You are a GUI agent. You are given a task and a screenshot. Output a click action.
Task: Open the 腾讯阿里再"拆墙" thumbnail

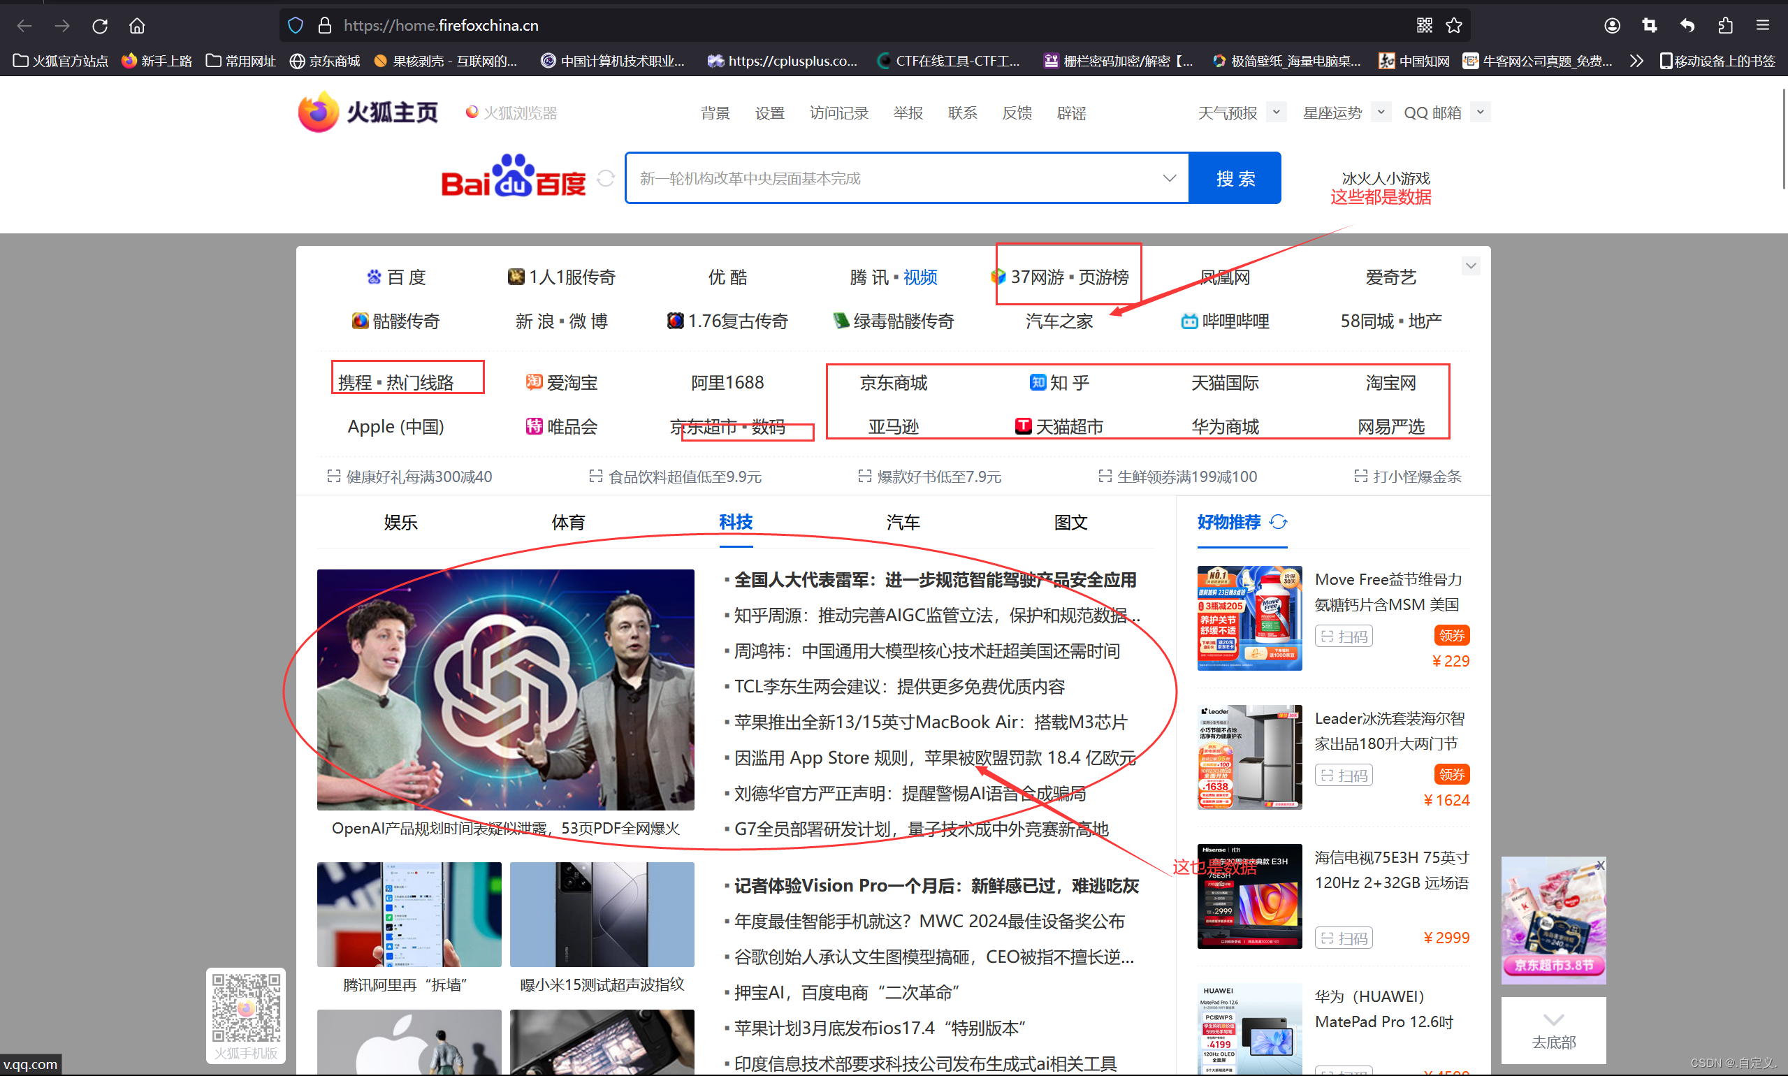click(x=409, y=915)
